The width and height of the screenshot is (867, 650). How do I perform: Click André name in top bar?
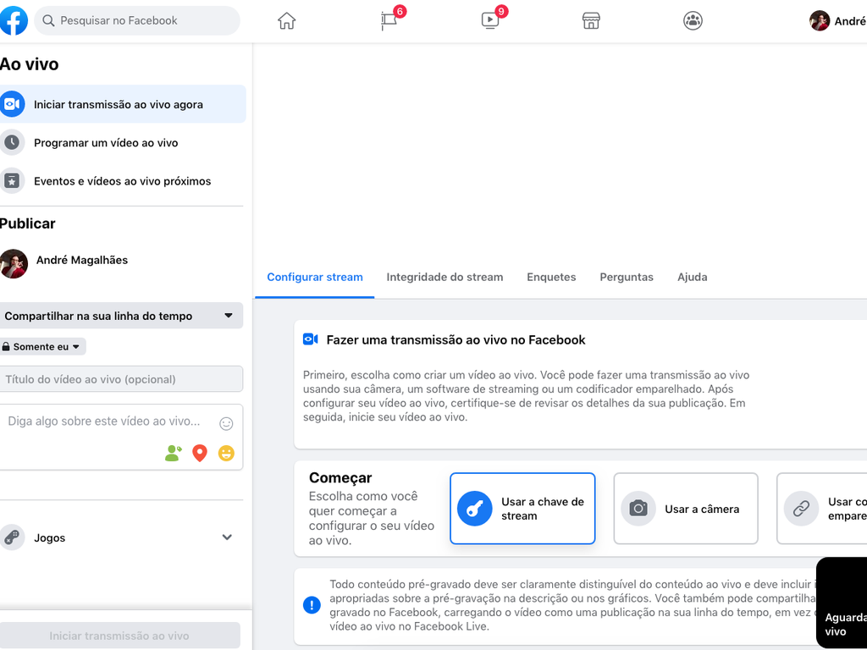tap(850, 21)
